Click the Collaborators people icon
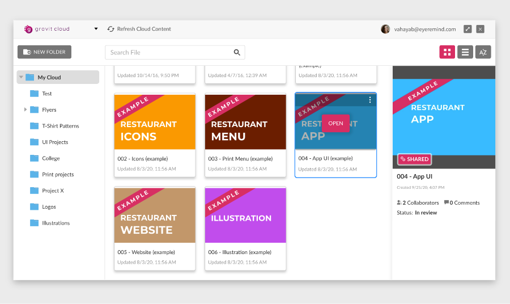 pos(399,202)
